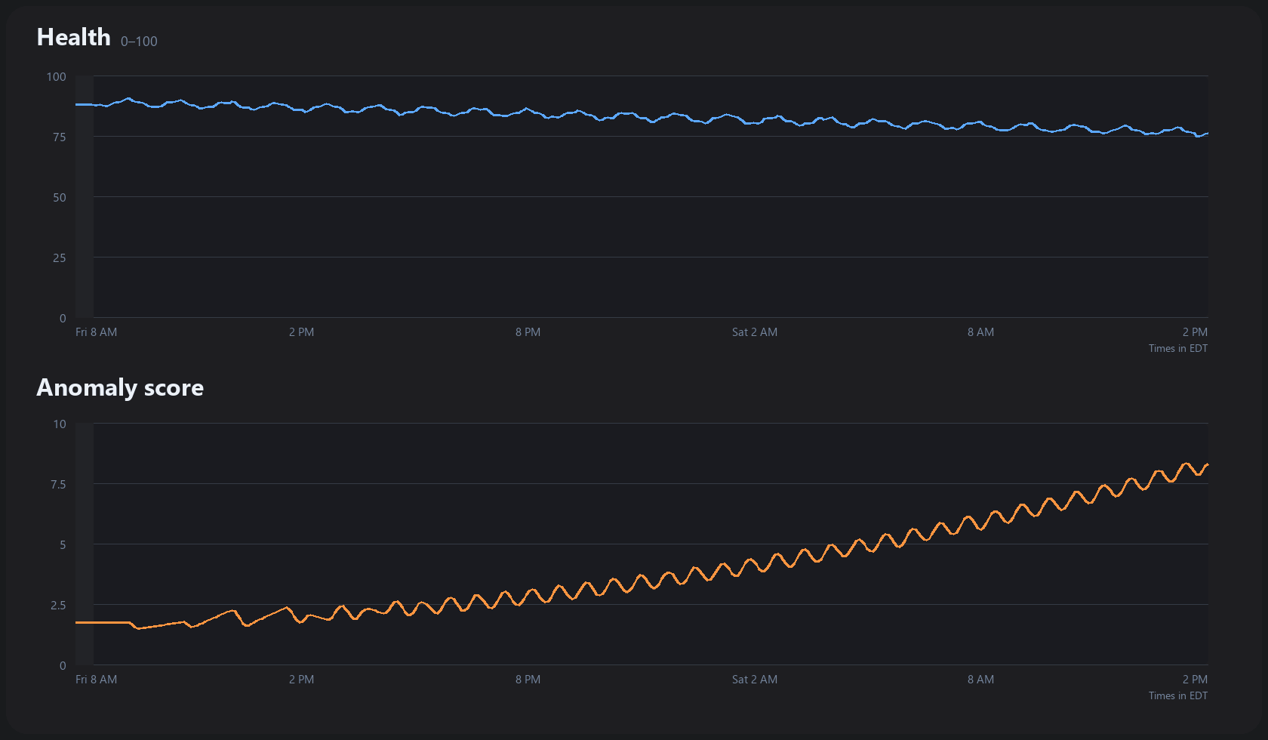This screenshot has width=1268, height=740.
Task: Click the 10 y-axis label on Anomaly chart
Action: point(60,424)
